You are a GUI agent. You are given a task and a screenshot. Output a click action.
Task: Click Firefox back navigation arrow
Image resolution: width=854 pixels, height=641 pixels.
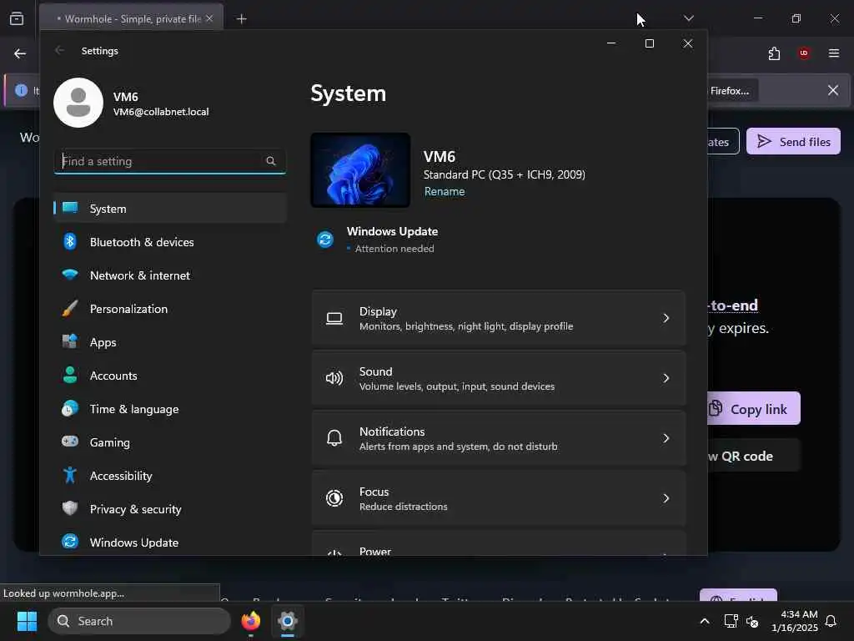(x=20, y=53)
